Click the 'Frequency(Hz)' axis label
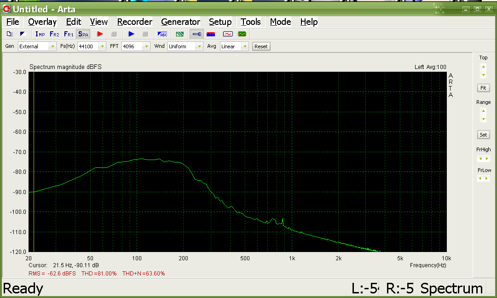This screenshot has width=497, height=298. tap(428, 265)
